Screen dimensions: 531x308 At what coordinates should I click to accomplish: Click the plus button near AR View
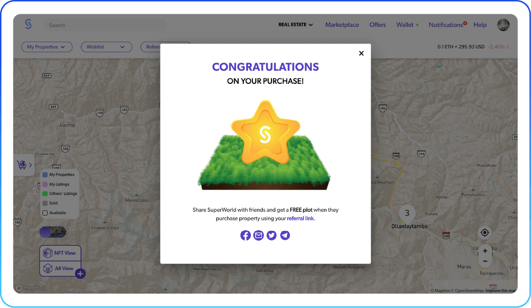click(x=80, y=274)
